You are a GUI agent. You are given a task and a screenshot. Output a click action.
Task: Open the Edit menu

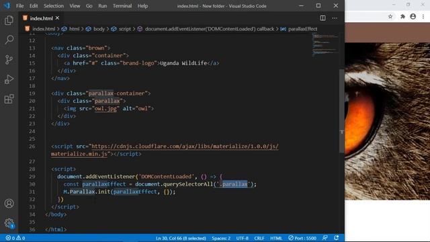pos(34,6)
